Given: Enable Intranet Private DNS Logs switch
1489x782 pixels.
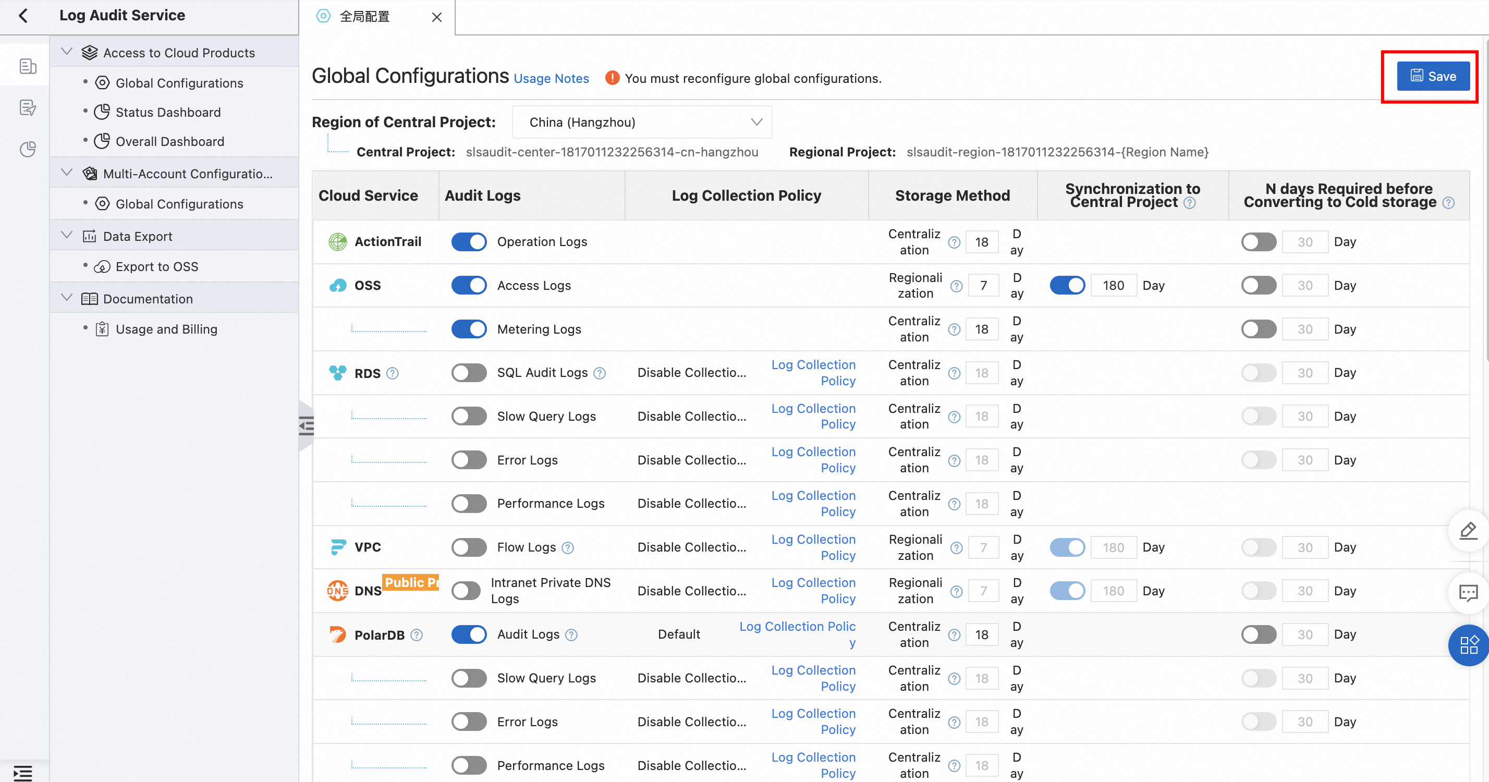Looking at the screenshot, I should tap(466, 591).
